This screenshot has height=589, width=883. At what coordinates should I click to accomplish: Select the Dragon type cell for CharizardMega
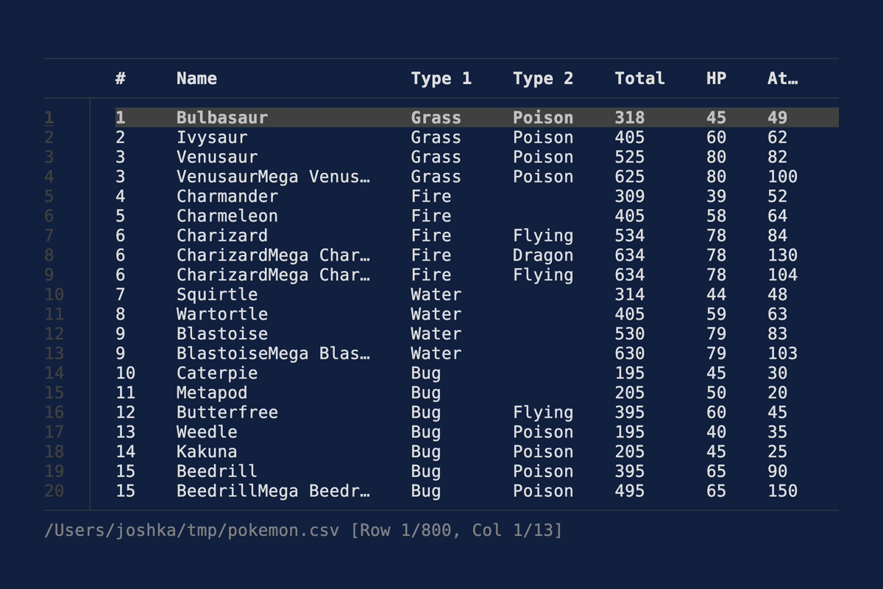(543, 255)
